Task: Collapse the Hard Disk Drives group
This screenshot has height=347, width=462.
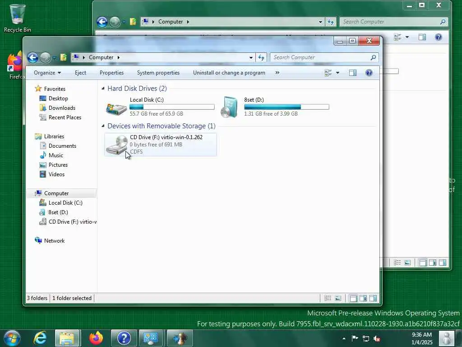Action: tap(103, 88)
